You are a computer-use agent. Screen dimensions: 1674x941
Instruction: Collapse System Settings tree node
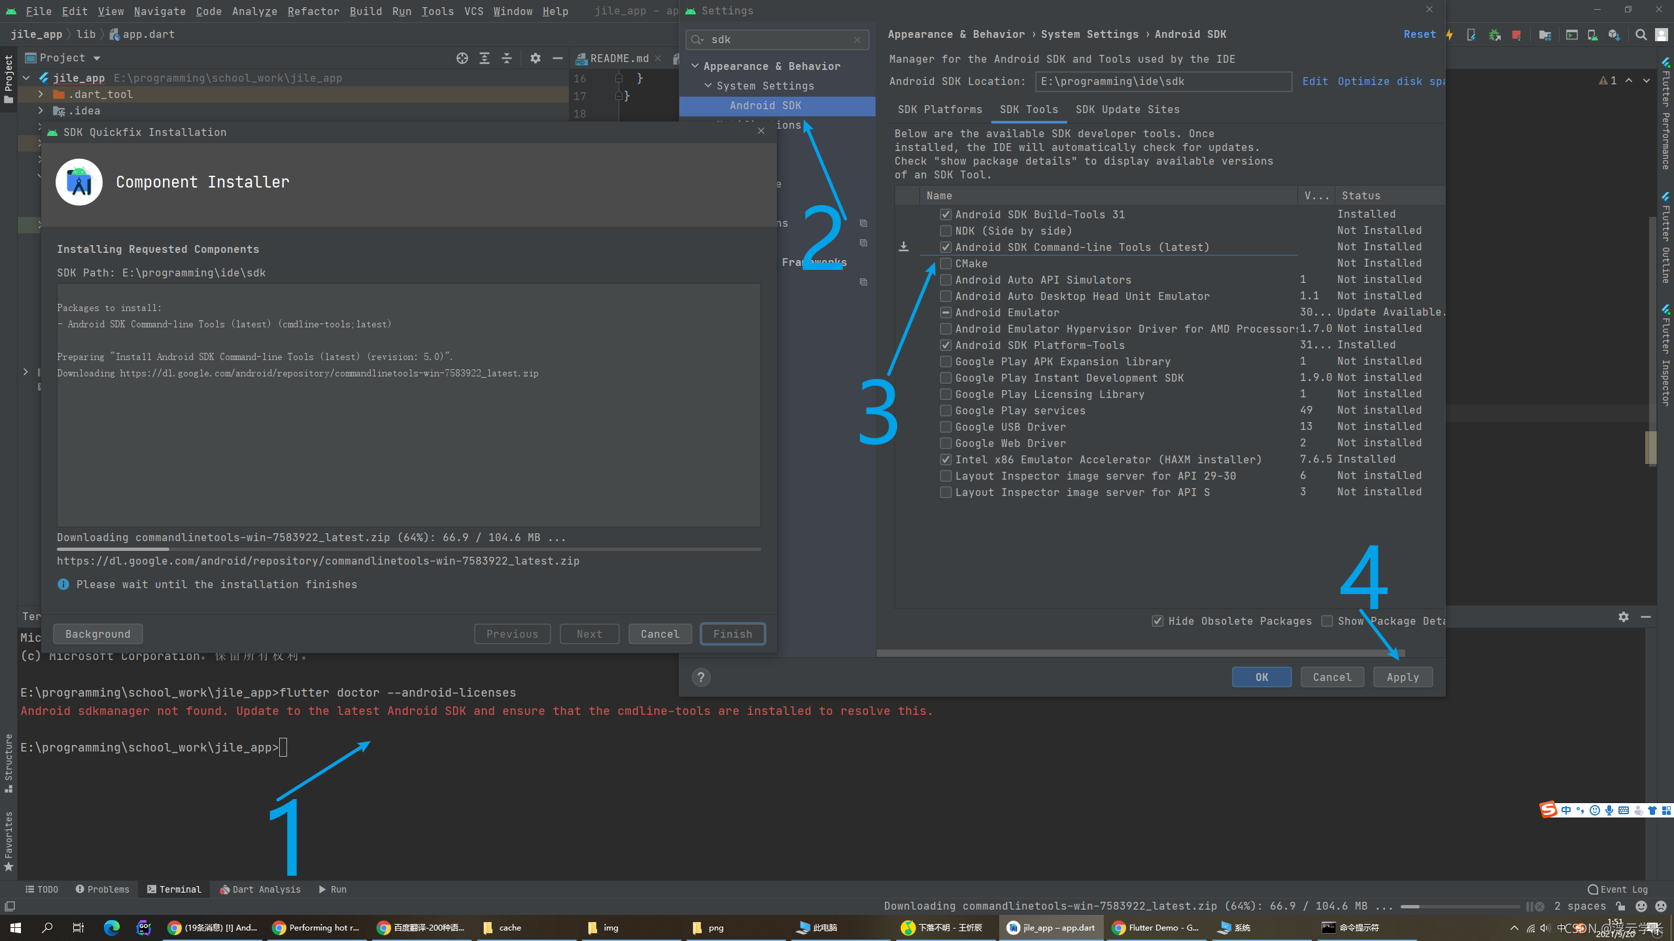pyautogui.click(x=708, y=86)
